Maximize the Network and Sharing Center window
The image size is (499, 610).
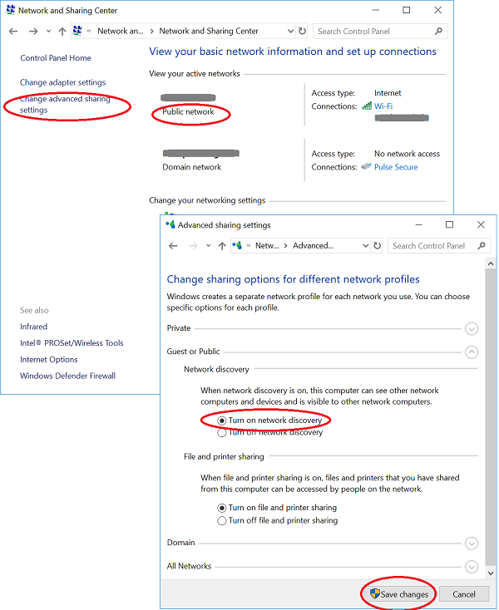click(x=407, y=10)
